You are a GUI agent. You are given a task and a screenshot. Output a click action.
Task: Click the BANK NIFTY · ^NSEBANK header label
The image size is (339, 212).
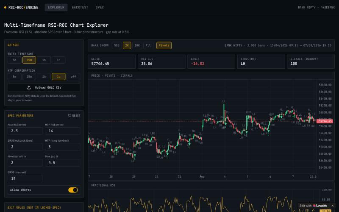coord(316,7)
